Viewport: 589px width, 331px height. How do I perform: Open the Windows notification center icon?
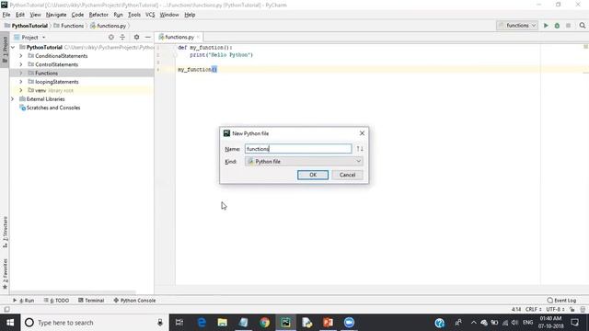[574, 323]
